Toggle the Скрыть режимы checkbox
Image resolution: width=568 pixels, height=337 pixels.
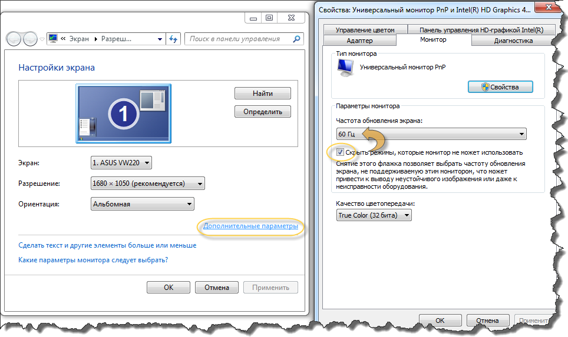point(341,152)
